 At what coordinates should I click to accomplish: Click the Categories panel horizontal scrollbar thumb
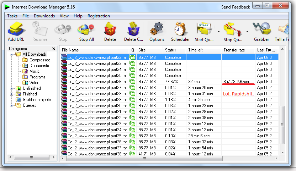click(x=32, y=157)
